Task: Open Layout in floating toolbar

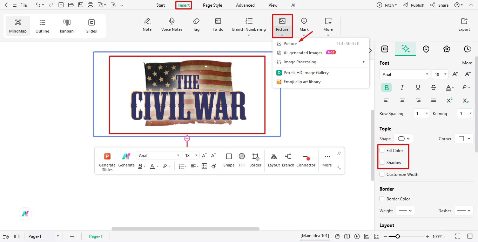Action: pos(274,160)
